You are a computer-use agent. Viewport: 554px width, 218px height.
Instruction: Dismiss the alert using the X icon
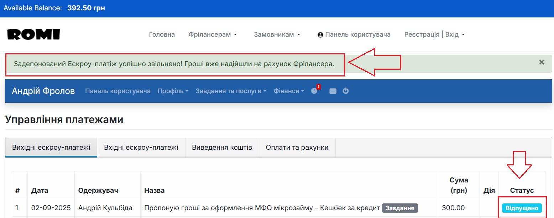[542, 62]
